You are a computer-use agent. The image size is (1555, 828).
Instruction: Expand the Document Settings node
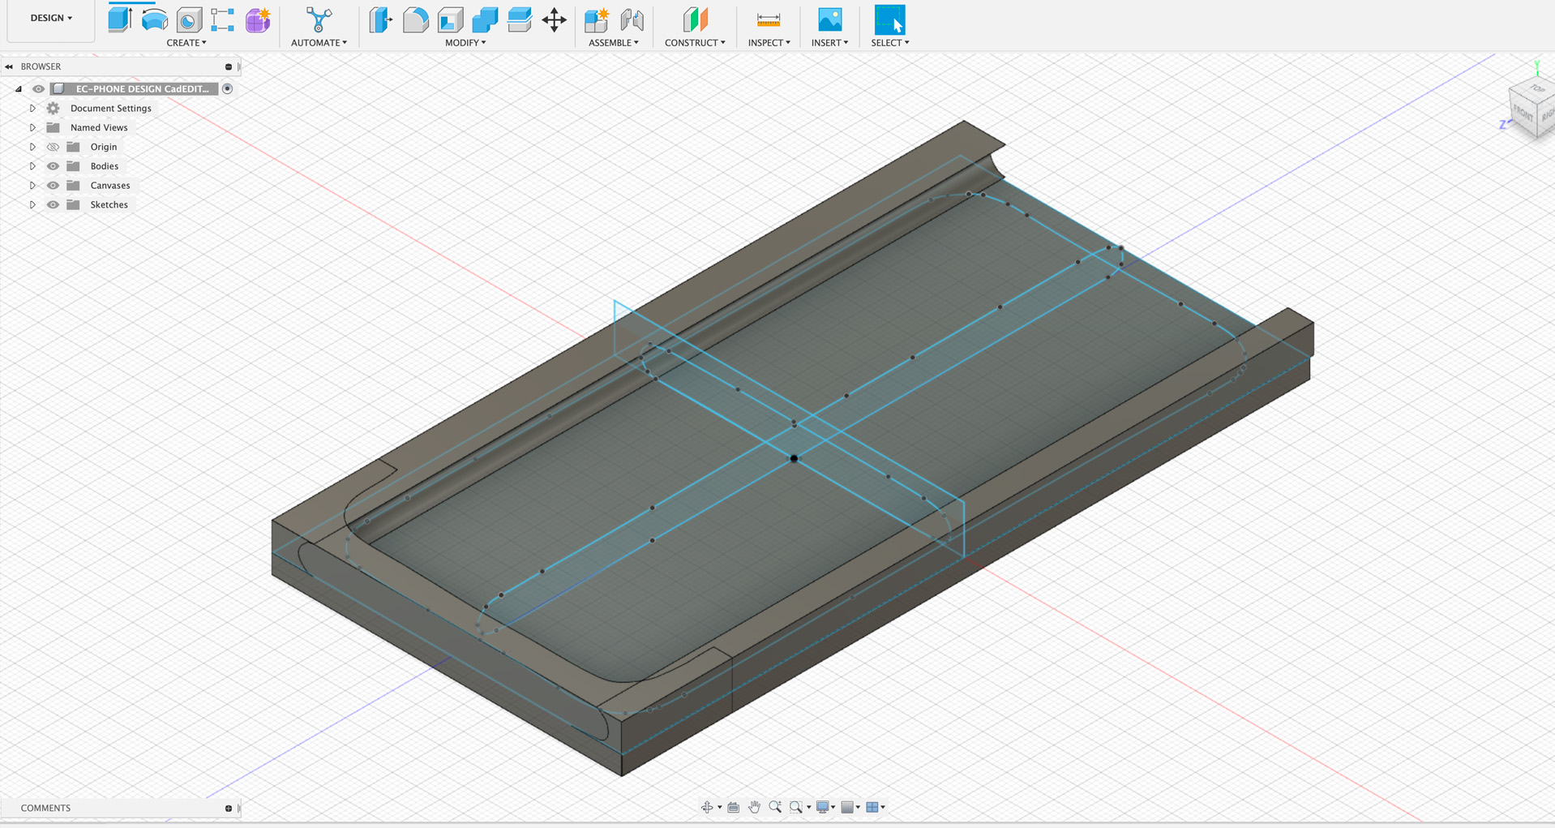point(32,109)
